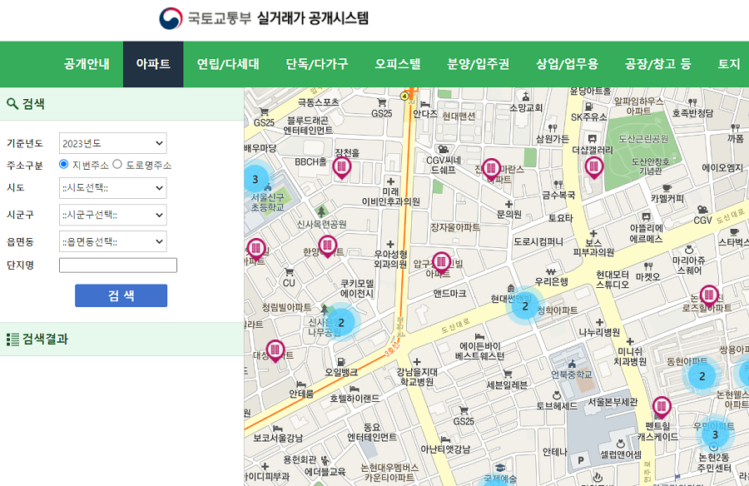749x486 pixels.
Task: Click the 국토교통부 ministry logo at the top
Action: click(x=171, y=18)
